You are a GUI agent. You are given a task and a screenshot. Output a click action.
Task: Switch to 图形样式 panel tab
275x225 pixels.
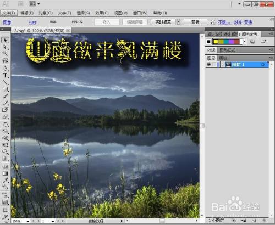coord(228,50)
